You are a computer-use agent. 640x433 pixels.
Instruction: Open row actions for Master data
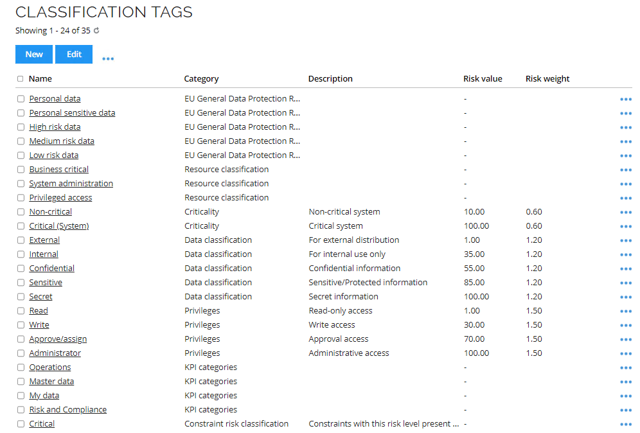pyautogui.click(x=625, y=382)
